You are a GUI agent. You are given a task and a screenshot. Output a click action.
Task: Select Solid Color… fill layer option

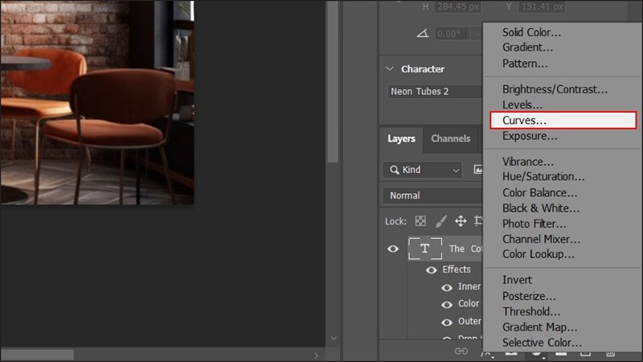pyautogui.click(x=531, y=32)
